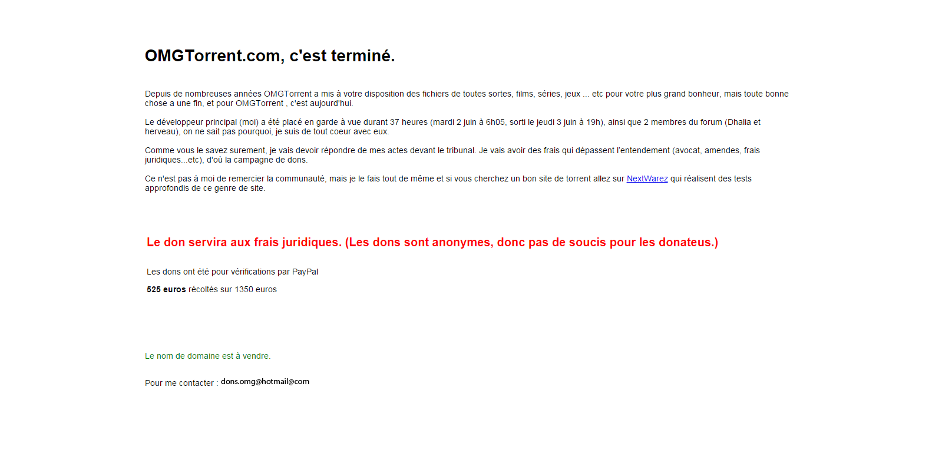
Task: Click the text '1350 euros'
Action: pyautogui.click(x=256, y=289)
